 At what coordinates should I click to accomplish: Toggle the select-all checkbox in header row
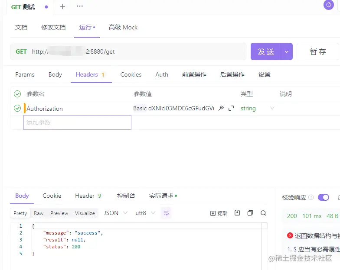17,94
